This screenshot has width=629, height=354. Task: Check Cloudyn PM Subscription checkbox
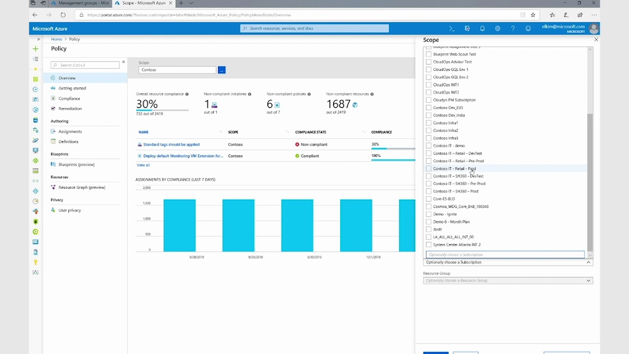[x=429, y=100]
